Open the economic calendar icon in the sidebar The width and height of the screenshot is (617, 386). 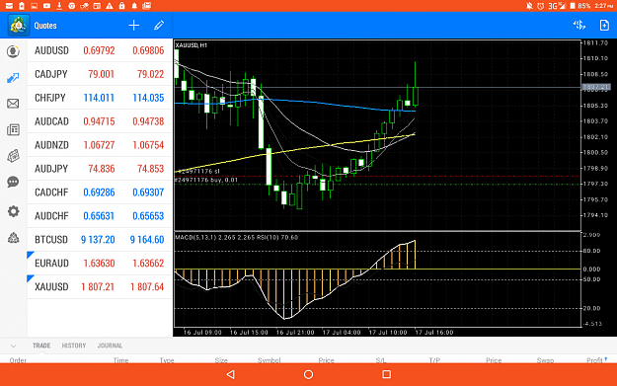[x=13, y=156]
